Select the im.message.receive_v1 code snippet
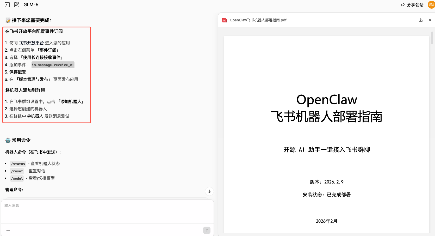Viewport: 435px width, 236px height. click(53, 65)
